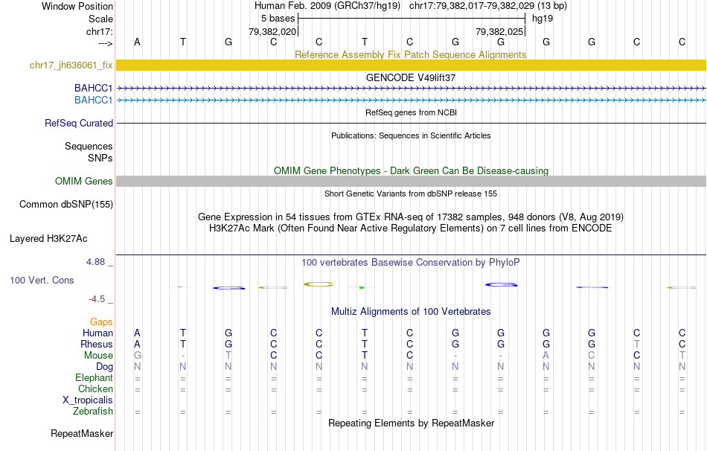Click the gray OMIM Genes bar
707x451 pixels.
[412, 182]
